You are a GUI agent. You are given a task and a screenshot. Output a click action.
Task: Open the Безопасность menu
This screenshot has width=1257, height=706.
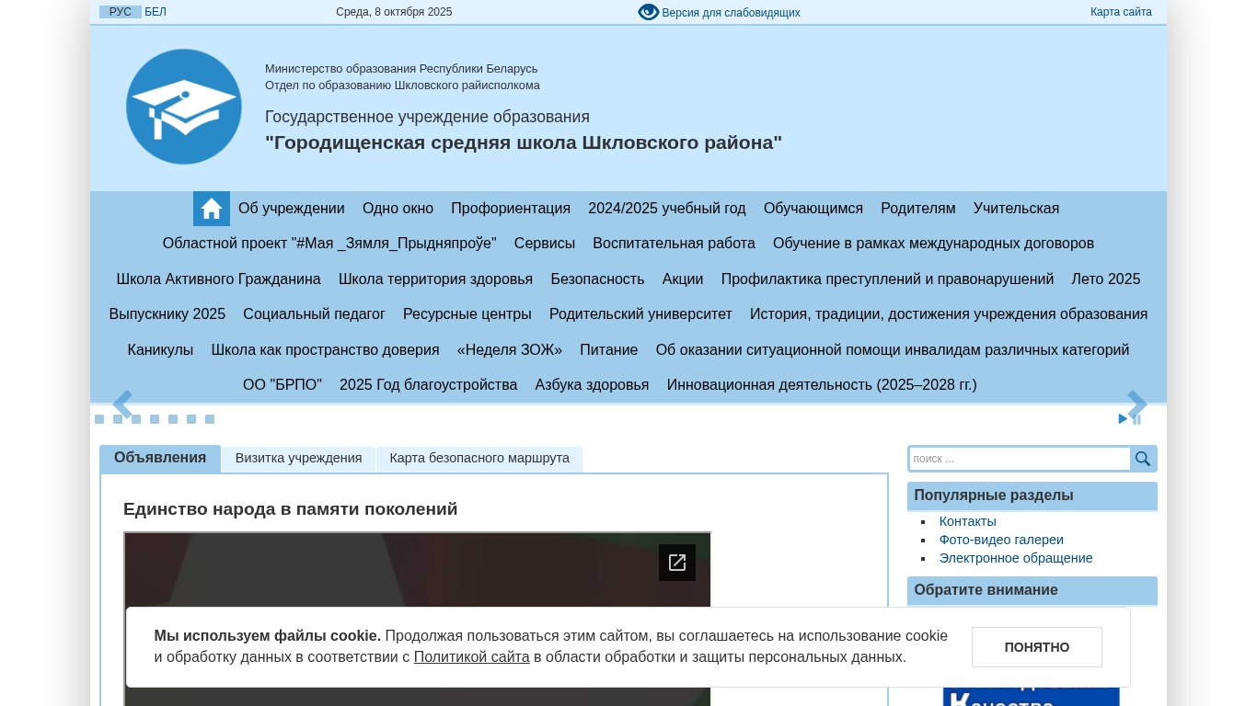pyautogui.click(x=597, y=279)
